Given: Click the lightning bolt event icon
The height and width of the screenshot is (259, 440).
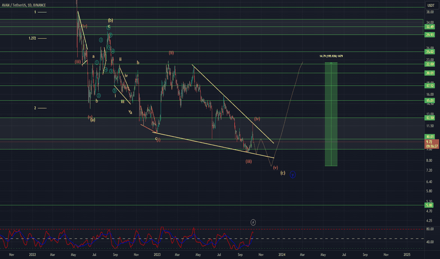Looking at the screenshot, I should point(253,222).
